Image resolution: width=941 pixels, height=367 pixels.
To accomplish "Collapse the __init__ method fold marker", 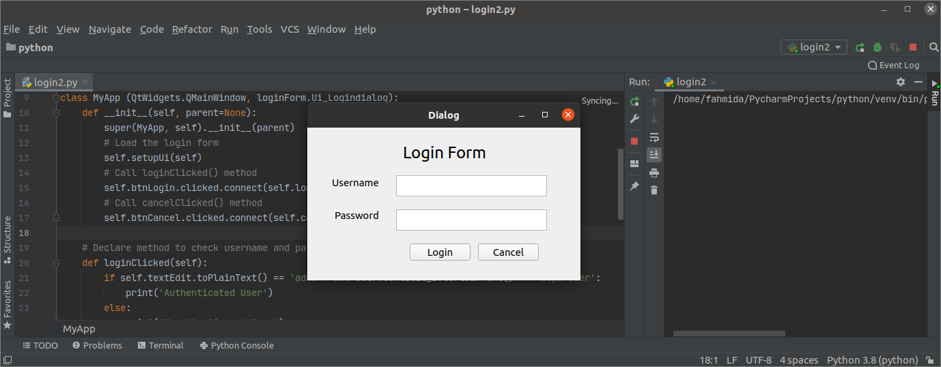I will point(57,113).
